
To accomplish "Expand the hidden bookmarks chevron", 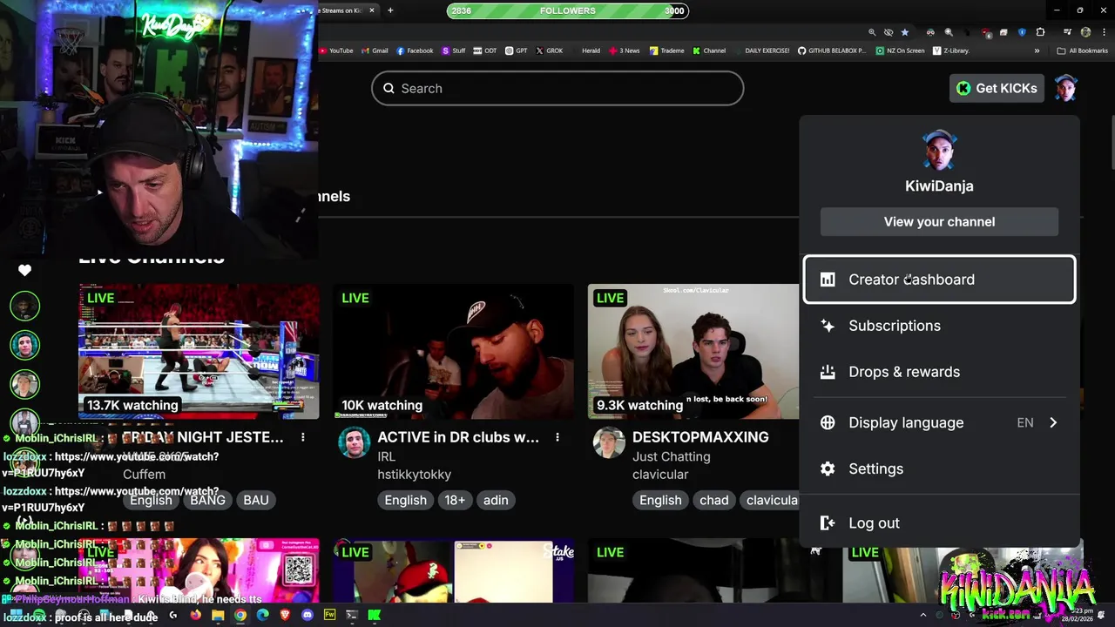I will click(x=1037, y=51).
